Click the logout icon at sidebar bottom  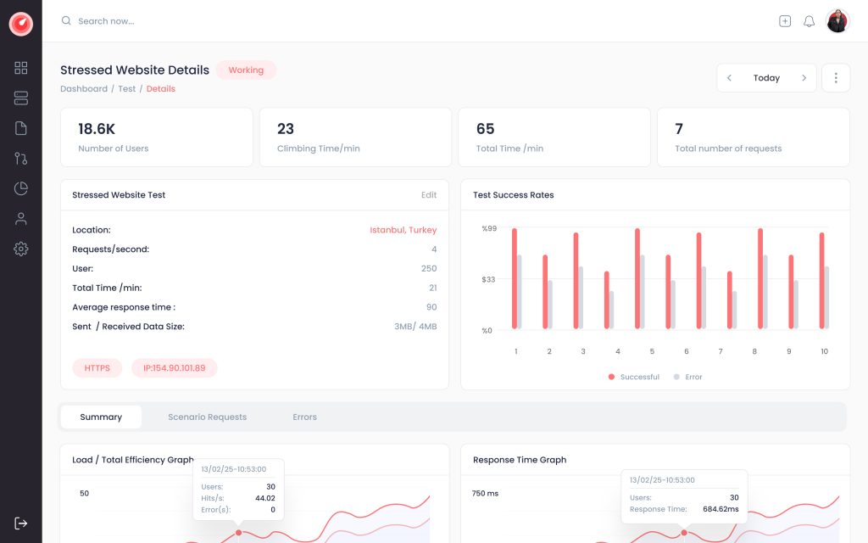click(x=21, y=523)
